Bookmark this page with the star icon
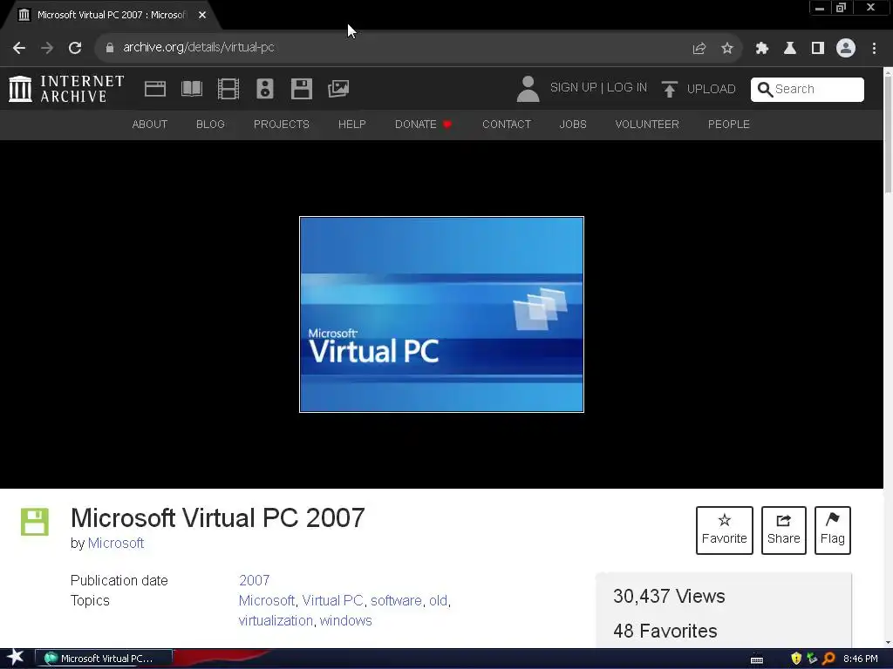893x669 pixels. click(x=727, y=48)
